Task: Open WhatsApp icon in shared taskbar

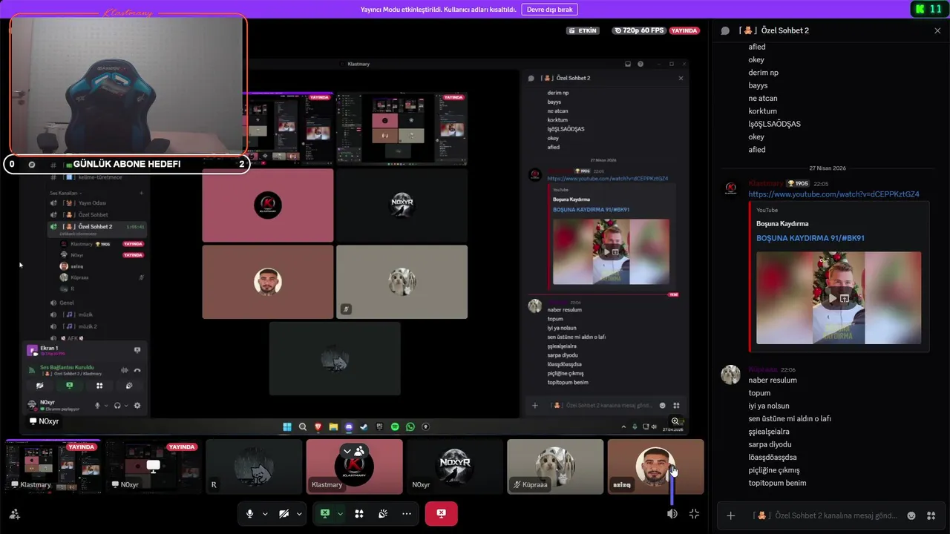Action: pyautogui.click(x=410, y=426)
